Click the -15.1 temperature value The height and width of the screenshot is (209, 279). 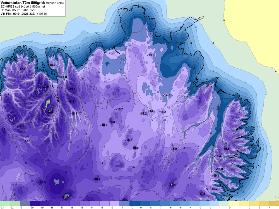pyautogui.click(x=74, y=113)
